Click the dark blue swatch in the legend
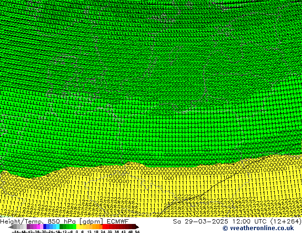The height and width of the screenshot is (233, 302). click(45, 226)
